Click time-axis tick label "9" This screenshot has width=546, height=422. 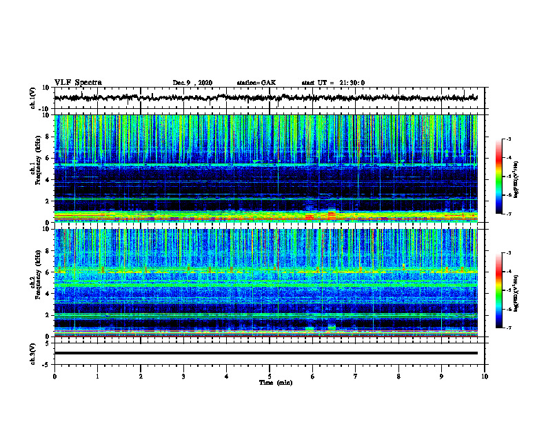[441, 376]
